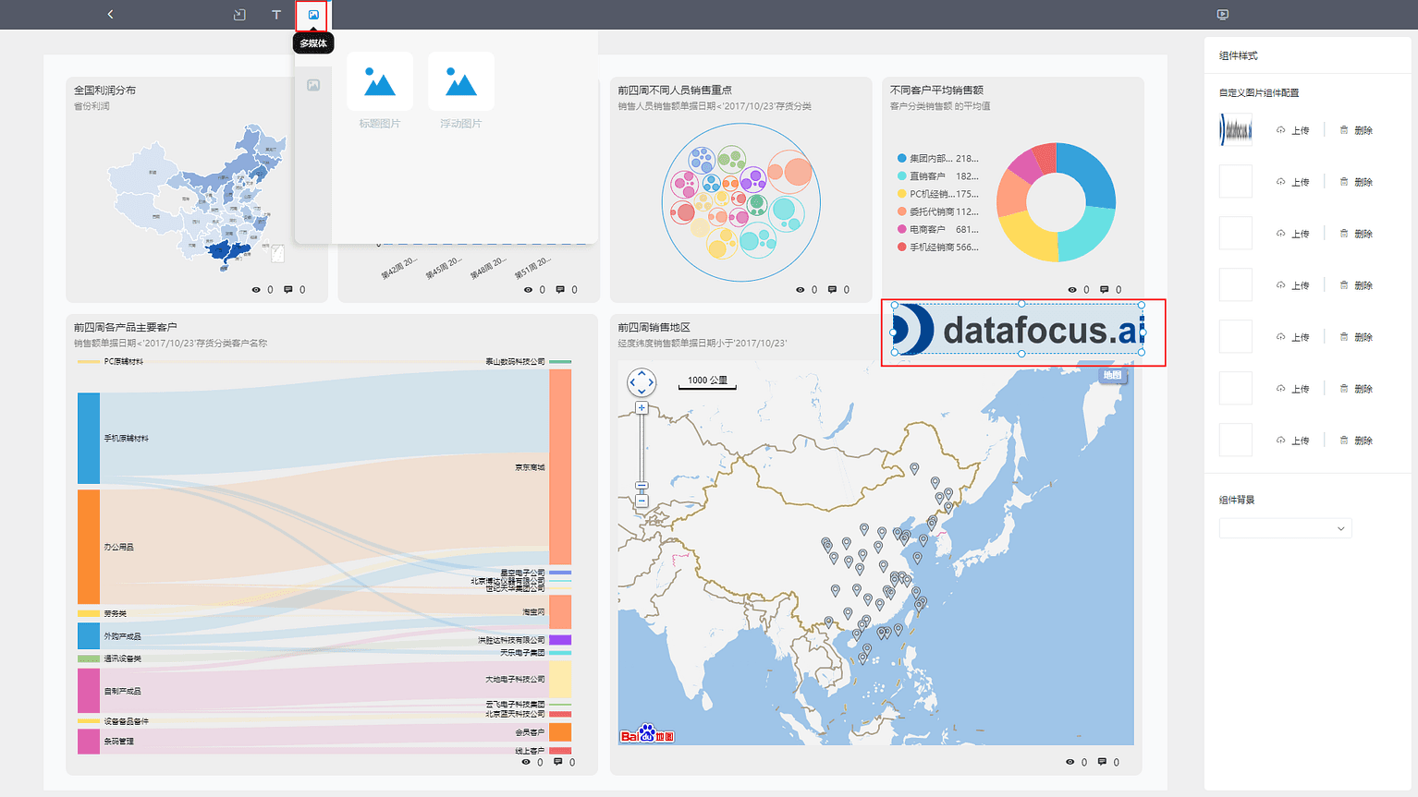Screen dimensions: 1418x797
Task: Select the T text component tool
Action: tap(276, 15)
